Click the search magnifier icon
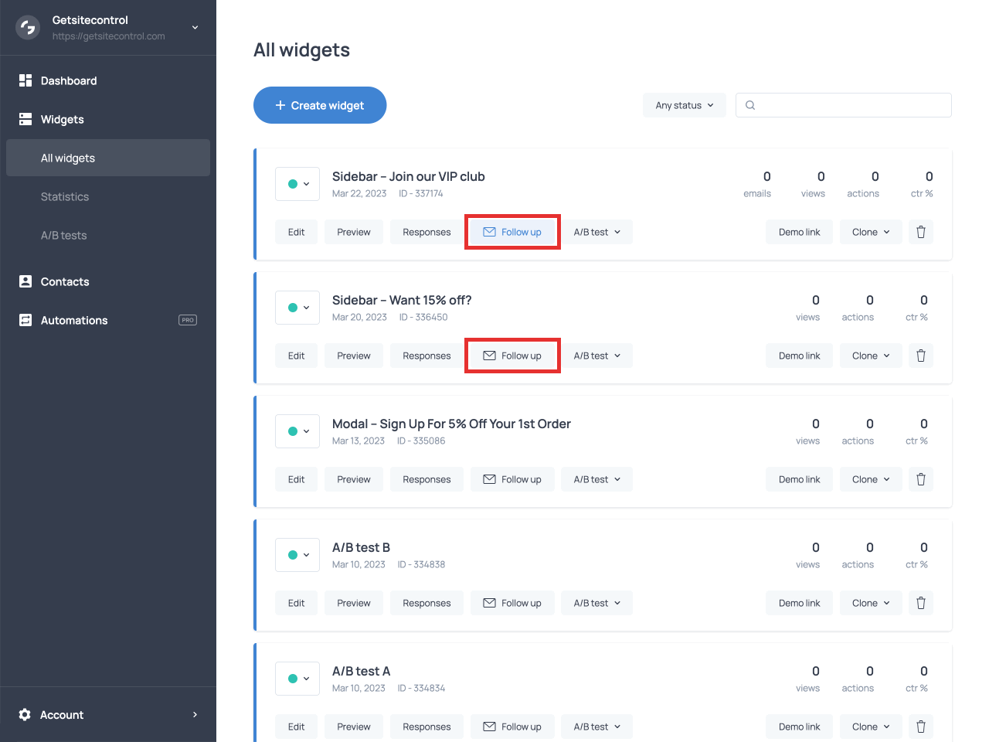 [x=749, y=105]
